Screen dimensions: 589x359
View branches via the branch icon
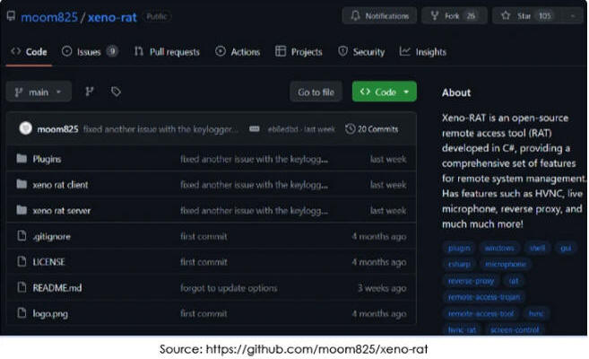[x=90, y=92]
